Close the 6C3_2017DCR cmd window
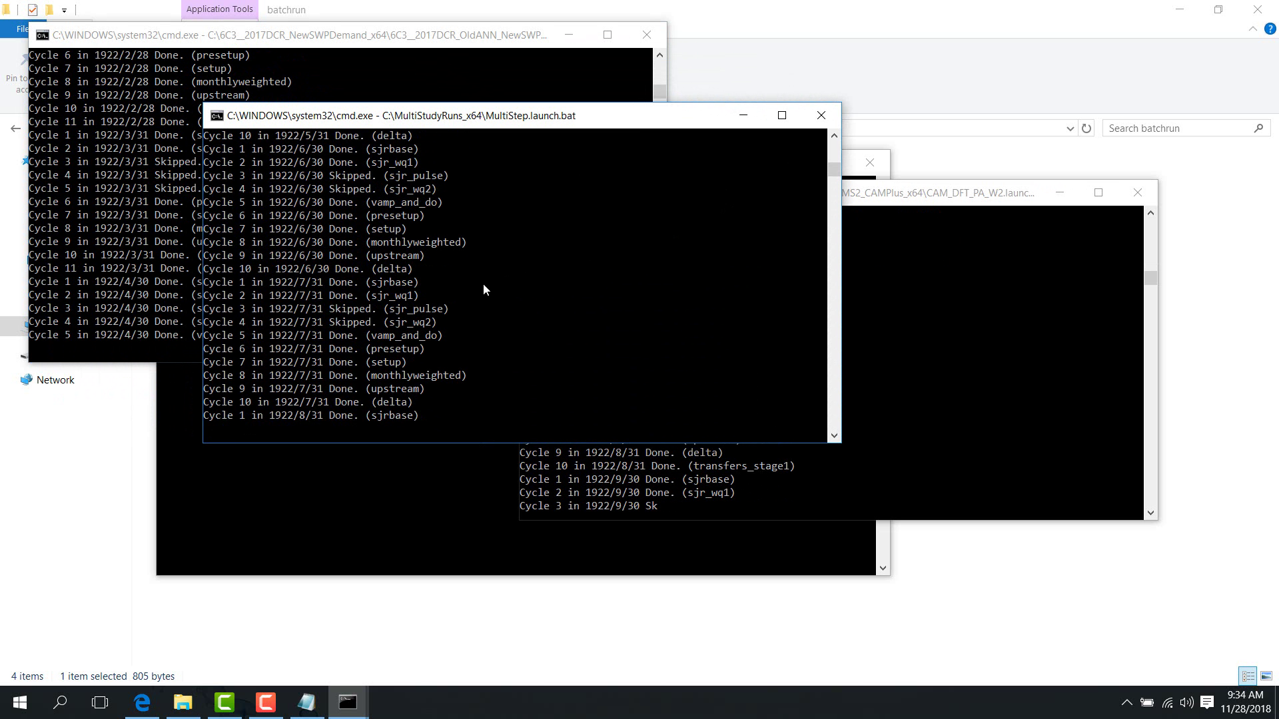This screenshot has width=1279, height=719. point(647,35)
